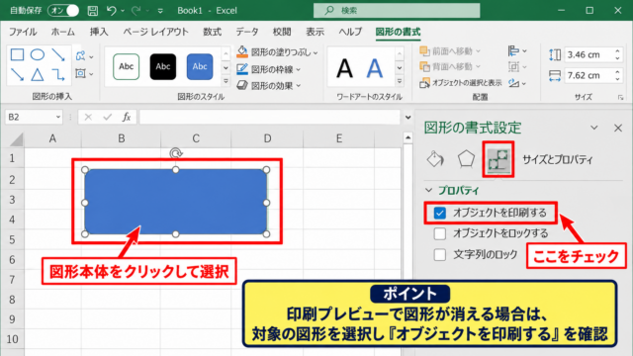Select row 8 header
This screenshot has height=356, width=633.
pos(12,300)
